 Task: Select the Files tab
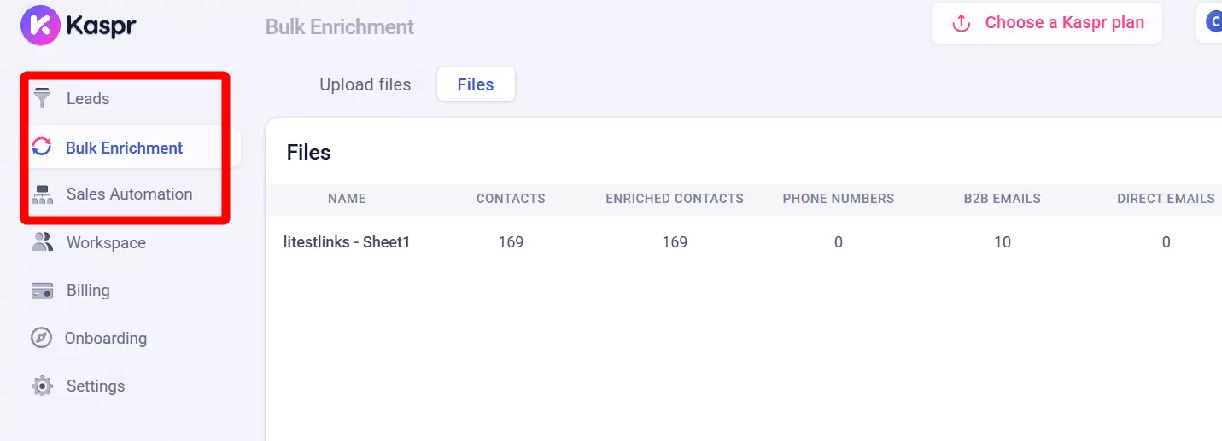tap(476, 84)
